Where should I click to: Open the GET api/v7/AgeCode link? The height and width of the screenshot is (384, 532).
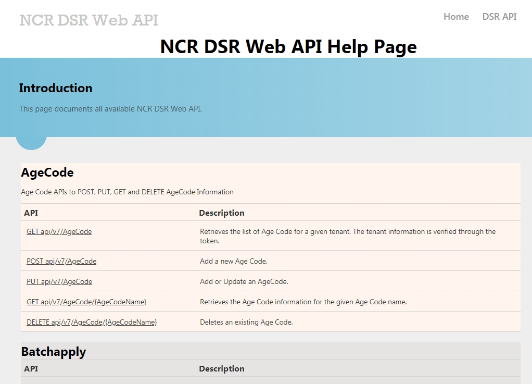coord(59,231)
